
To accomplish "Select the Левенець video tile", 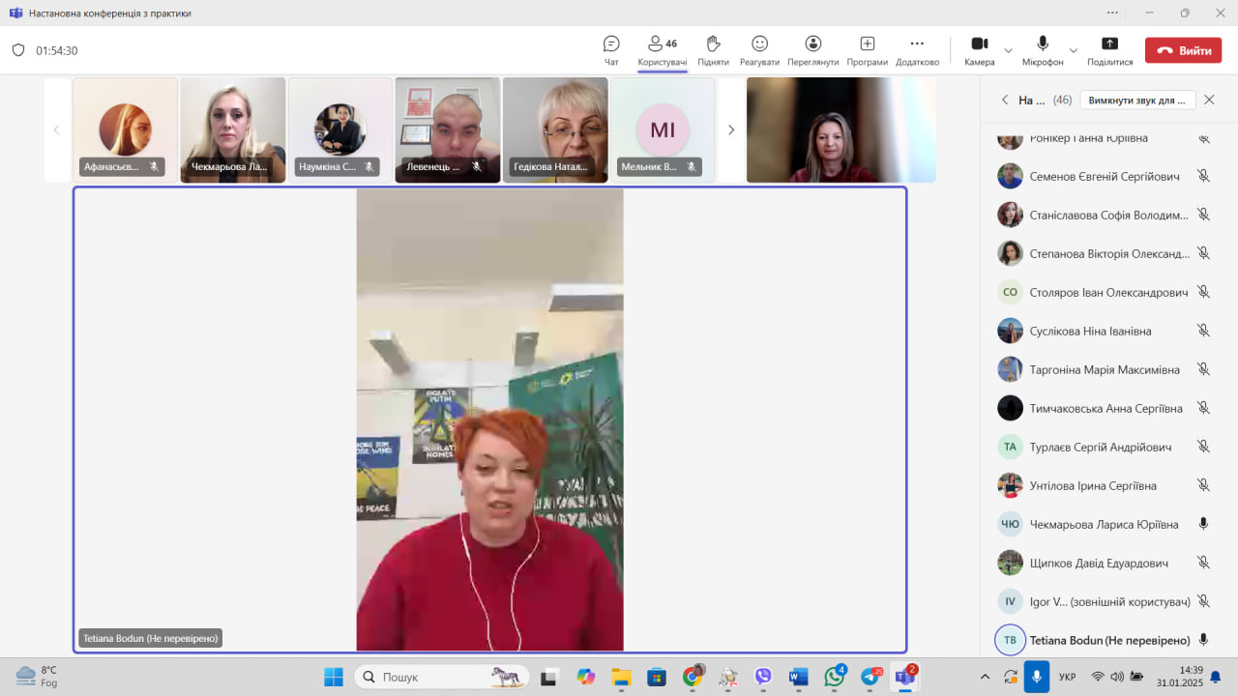I will (448, 130).
